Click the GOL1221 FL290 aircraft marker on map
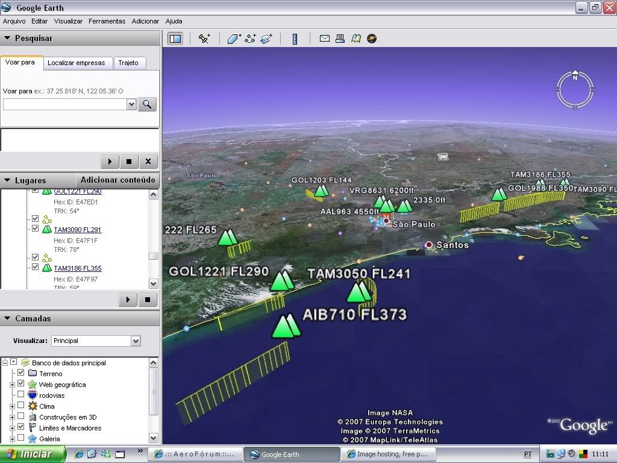This screenshot has height=463, width=617. [283, 281]
